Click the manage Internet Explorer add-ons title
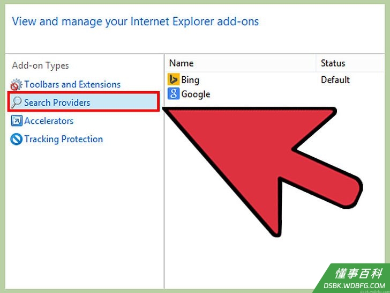The image size is (390, 293). (x=136, y=21)
